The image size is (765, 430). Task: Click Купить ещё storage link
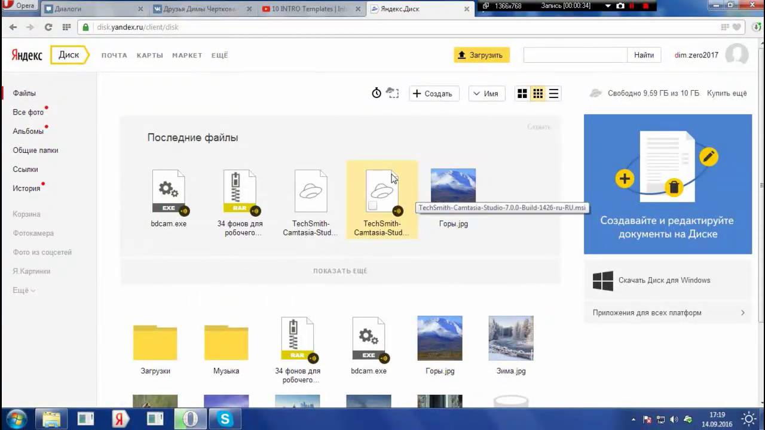(727, 93)
